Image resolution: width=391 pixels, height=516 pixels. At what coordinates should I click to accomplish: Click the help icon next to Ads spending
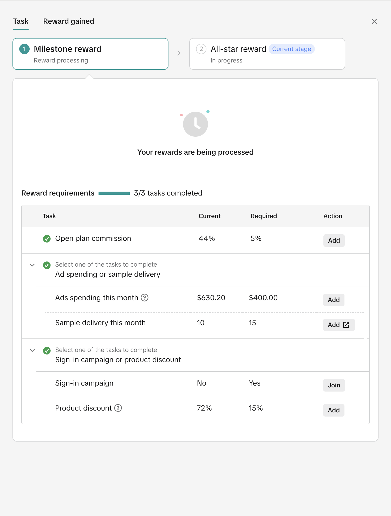145,298
